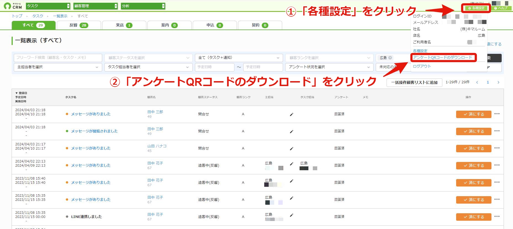The width and height of the screenshot is (513, 229).
Task: Open more options for メッセージが閲覧されました row
Action: 497,131
